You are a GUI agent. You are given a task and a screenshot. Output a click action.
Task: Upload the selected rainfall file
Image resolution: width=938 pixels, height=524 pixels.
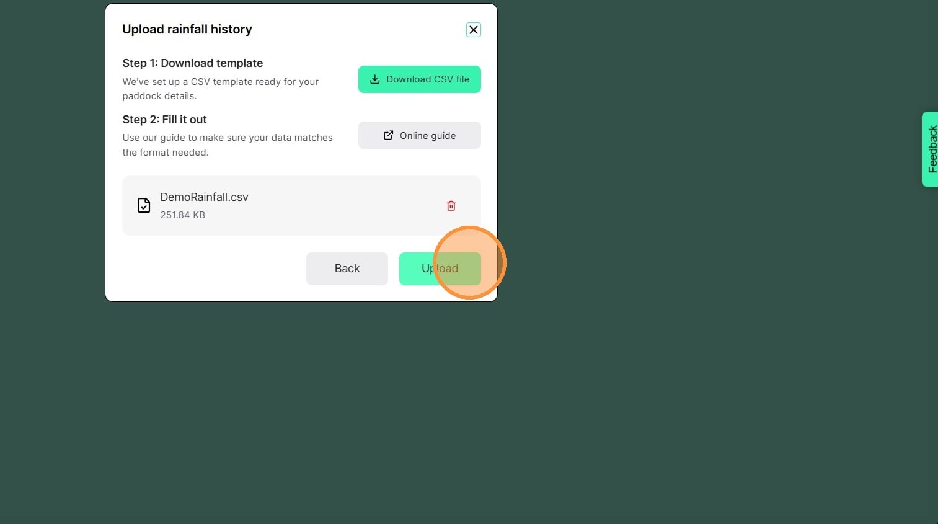[x=440, y=269]
